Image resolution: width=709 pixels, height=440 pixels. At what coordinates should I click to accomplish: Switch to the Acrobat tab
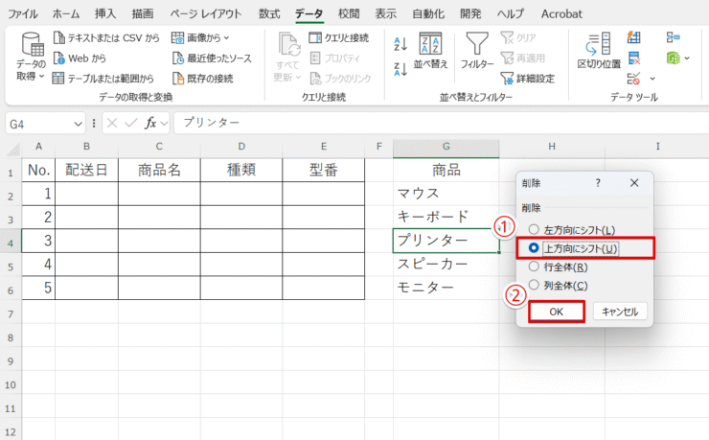tap(561, 14)
